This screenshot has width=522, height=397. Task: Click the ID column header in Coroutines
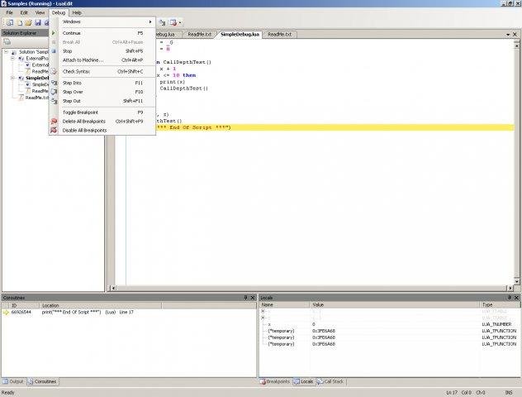[x=24, y=305]
